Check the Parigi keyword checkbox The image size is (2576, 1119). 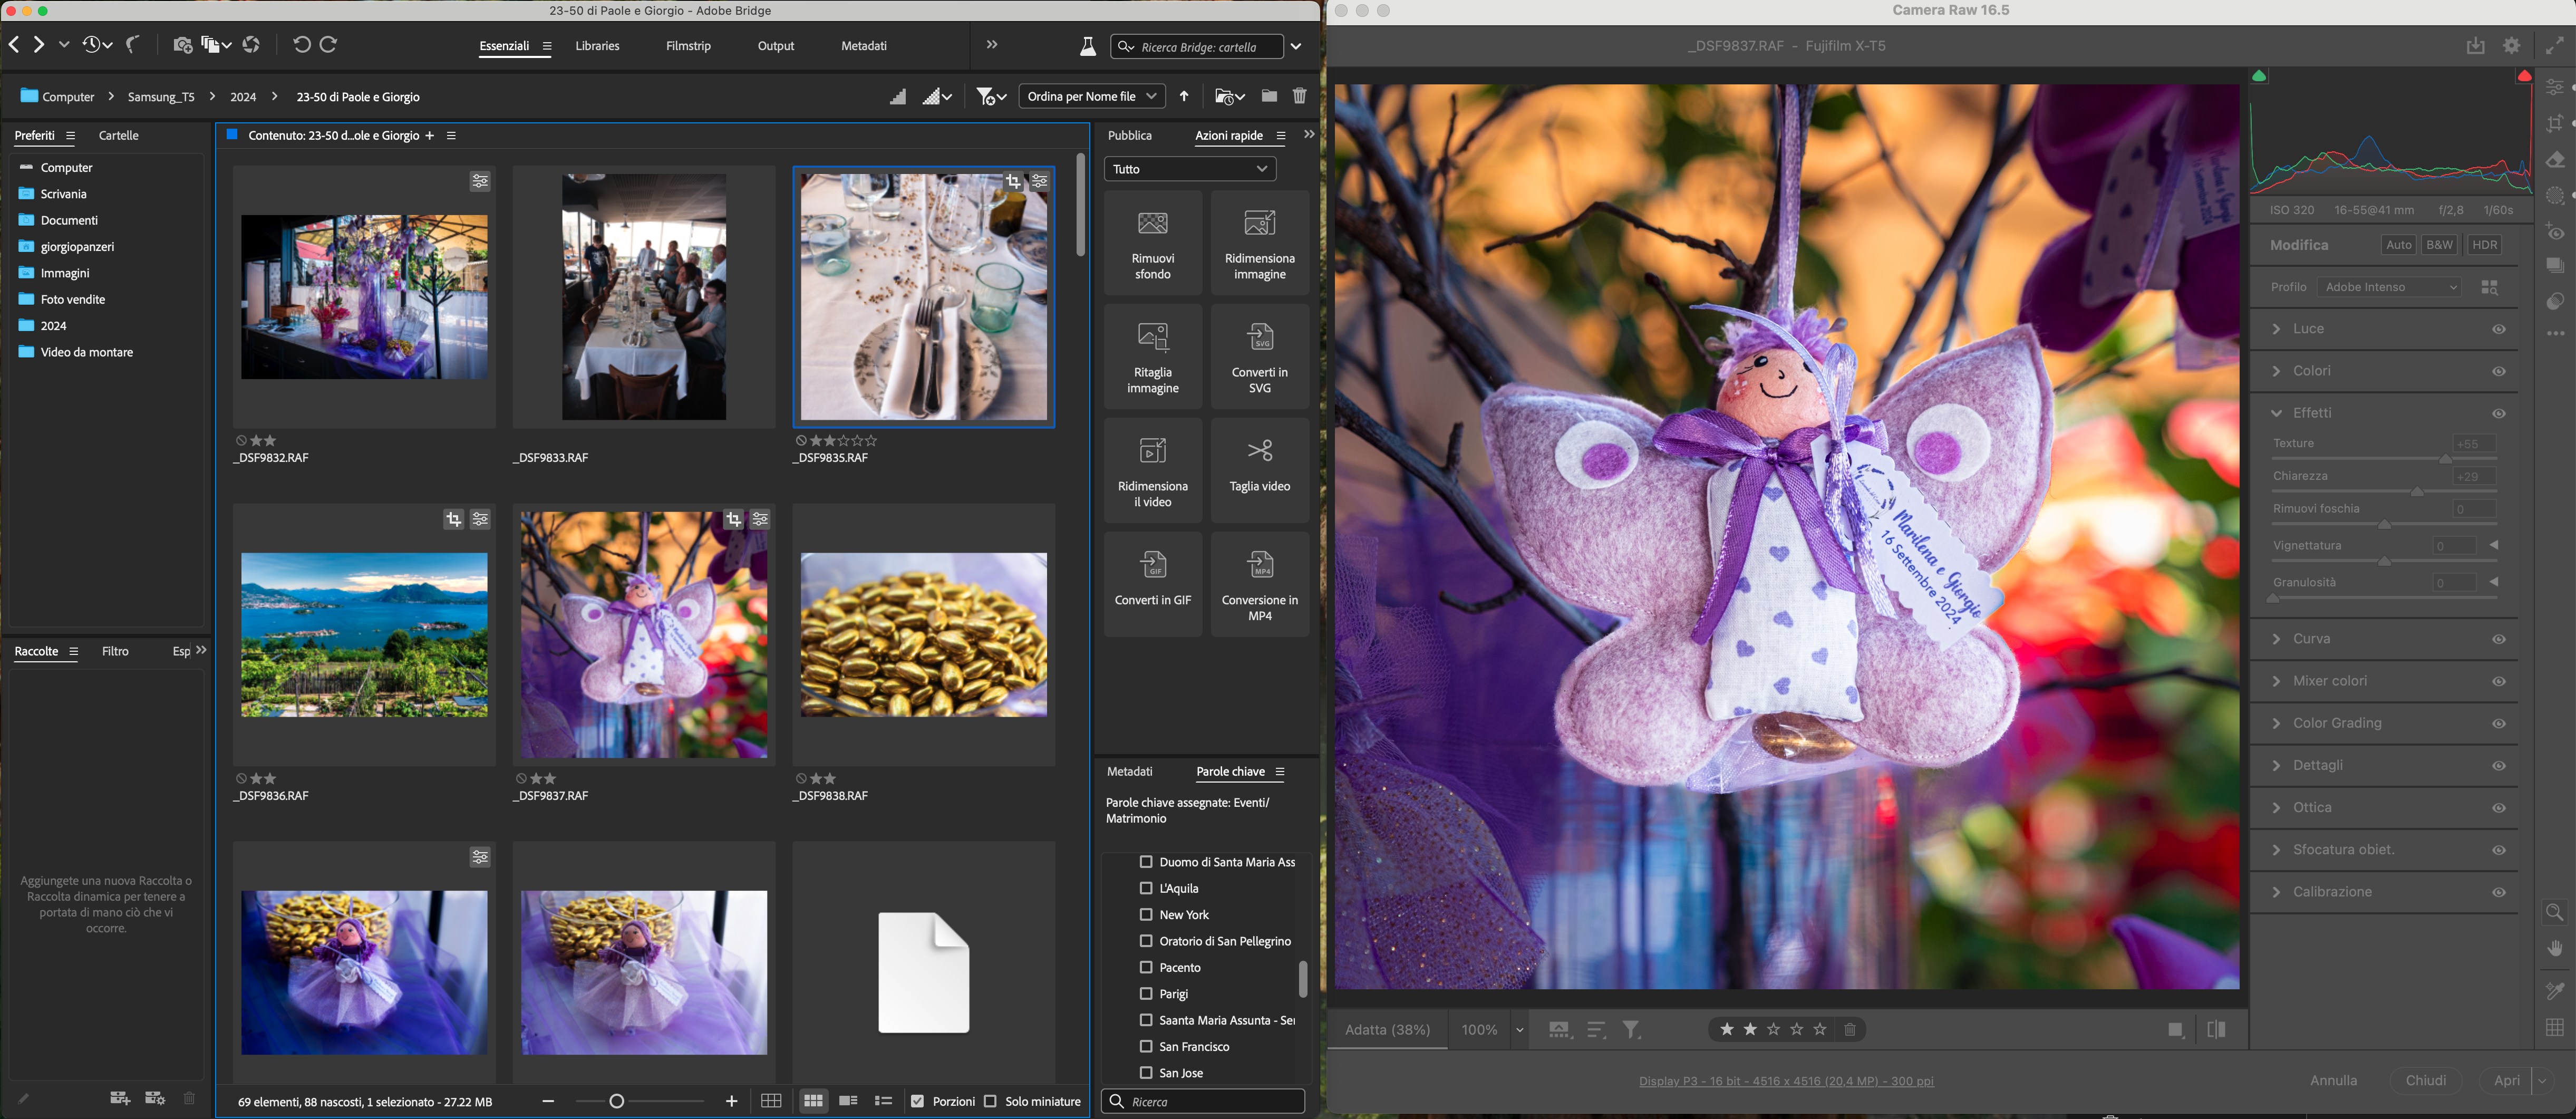[x=1146, y=993]
